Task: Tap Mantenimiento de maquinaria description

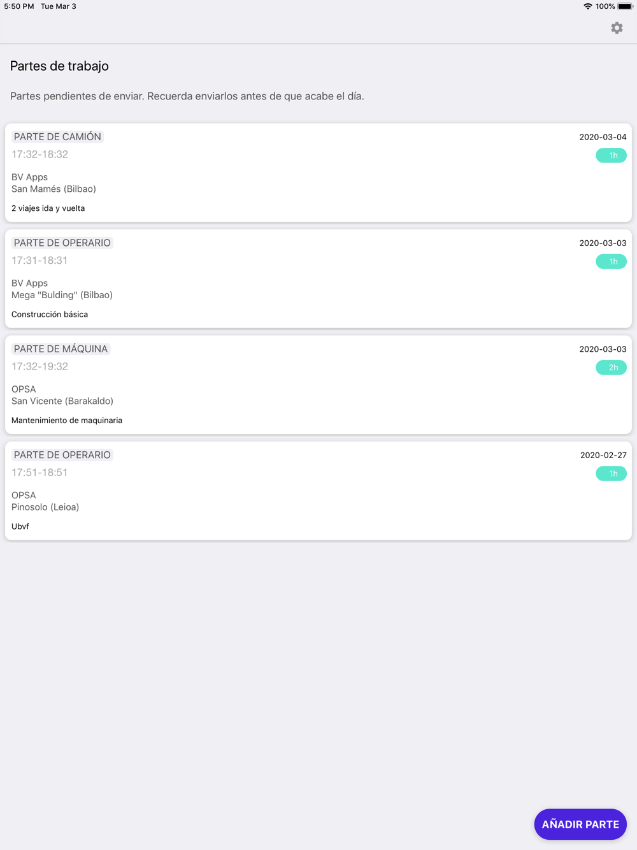Action: coord(67,421)
